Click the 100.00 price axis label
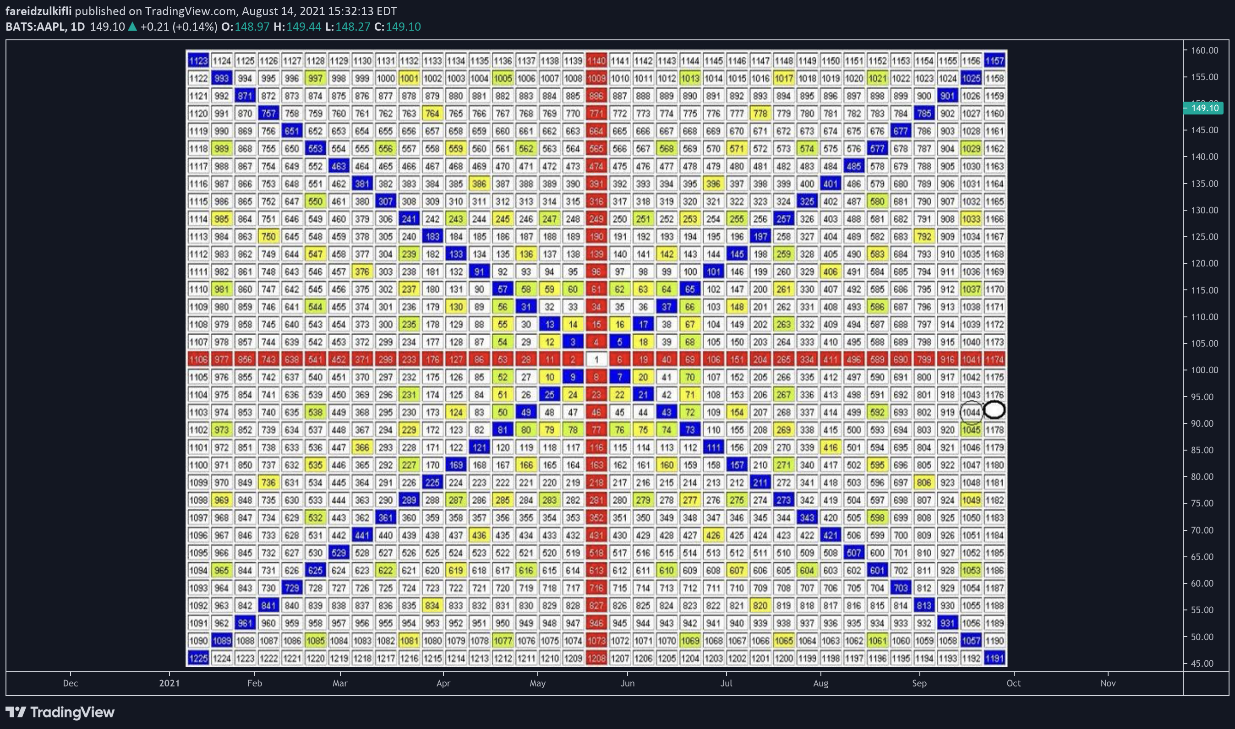Viewport: 1235px width, 729px height. click(x=1204, y=370)
